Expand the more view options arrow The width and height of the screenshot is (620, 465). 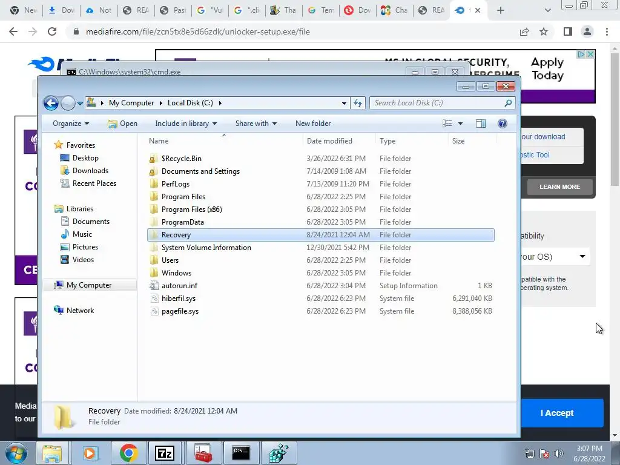(x=460, y=124)
